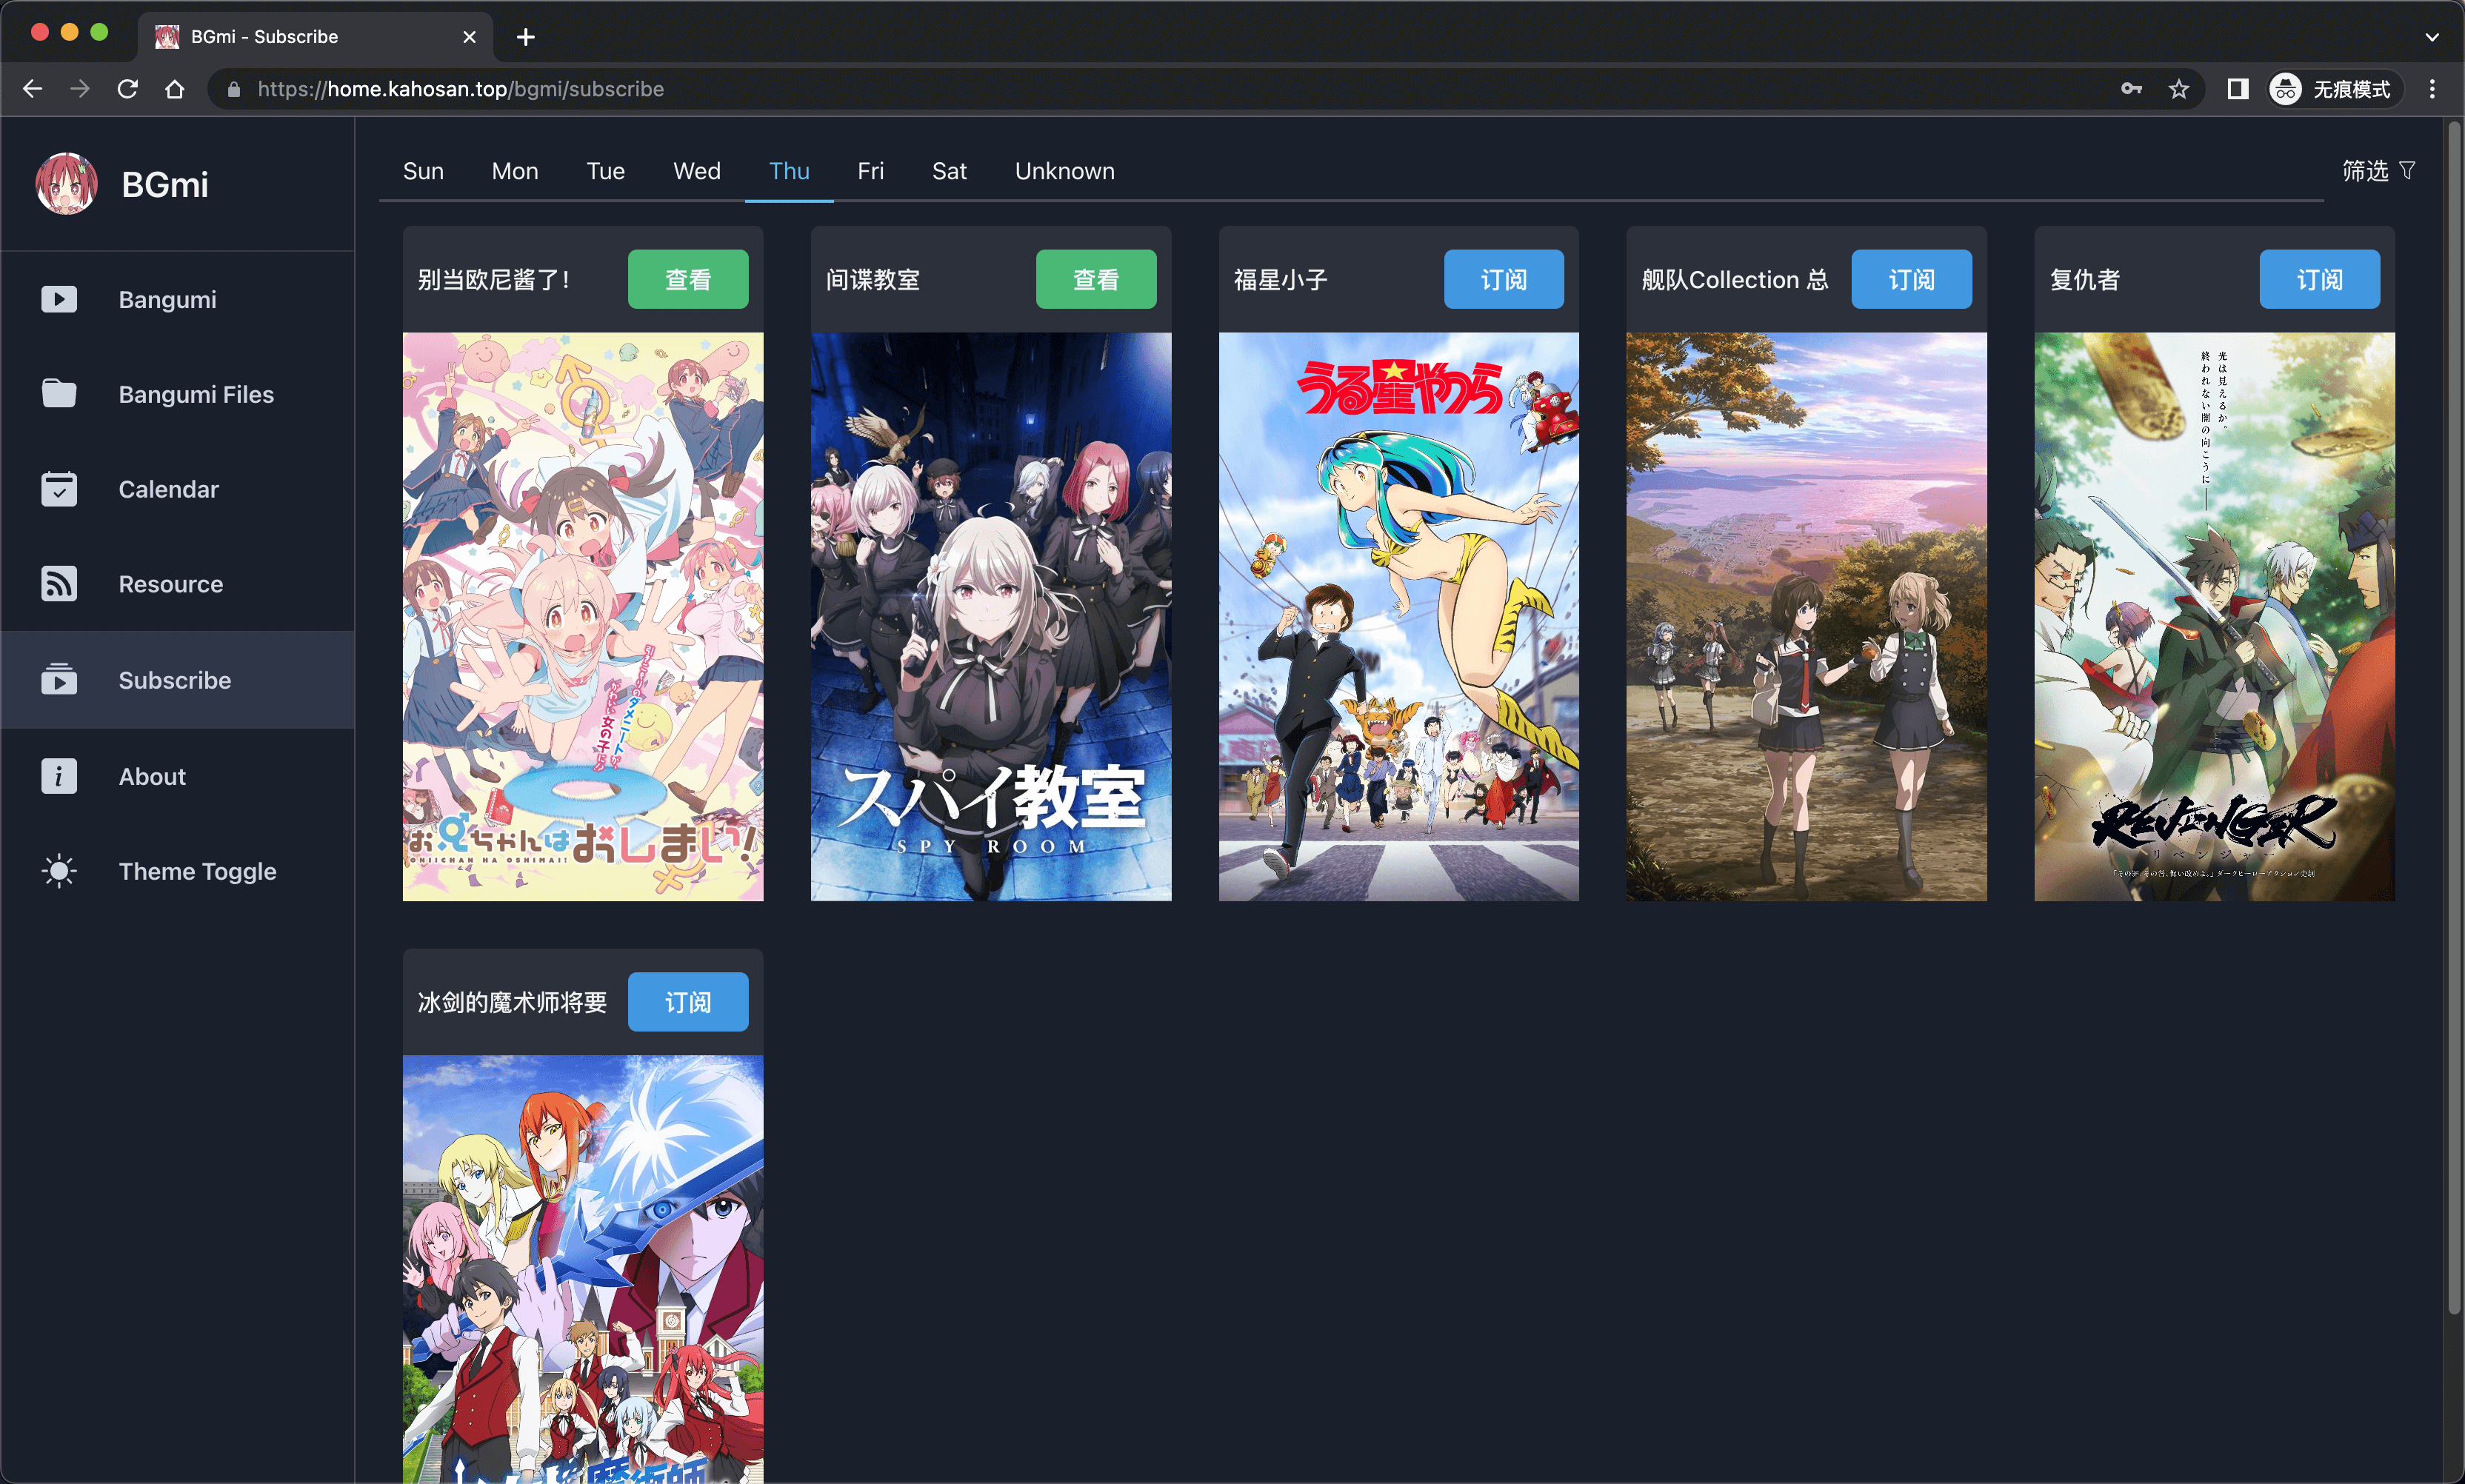
Task: Toggle the browser side panel icon
Action: [2237, 89]
